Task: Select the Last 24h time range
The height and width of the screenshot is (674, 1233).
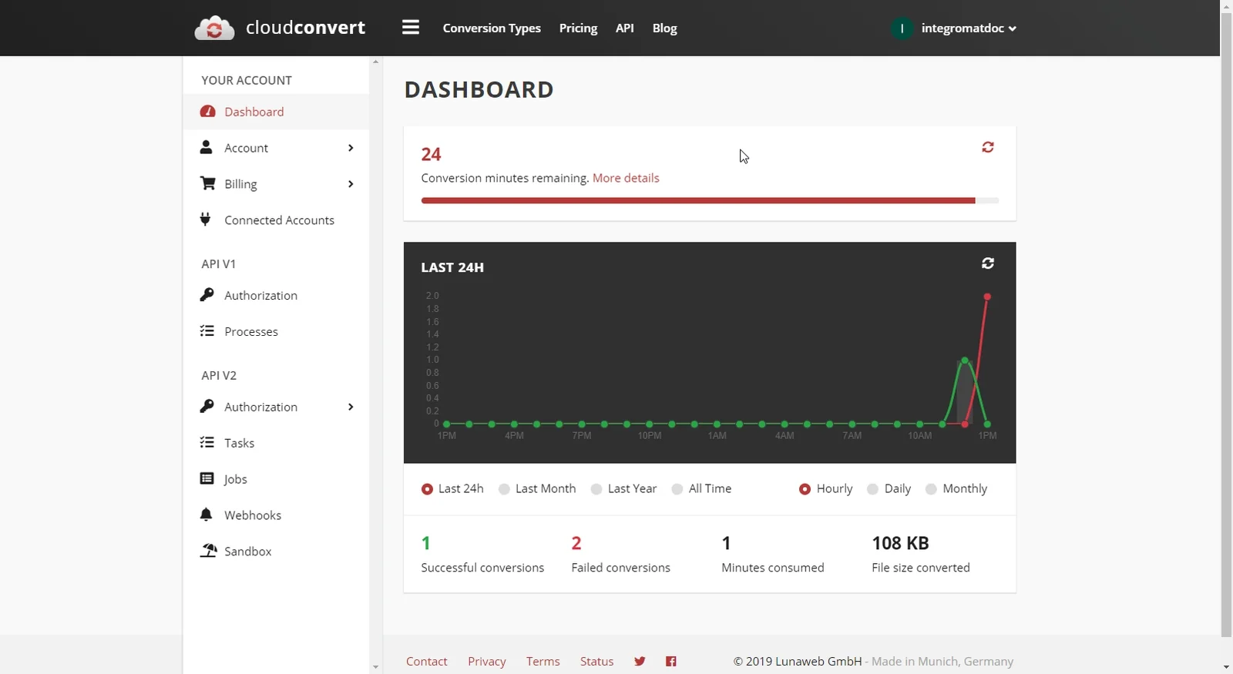Action: [x=452, y=489]
